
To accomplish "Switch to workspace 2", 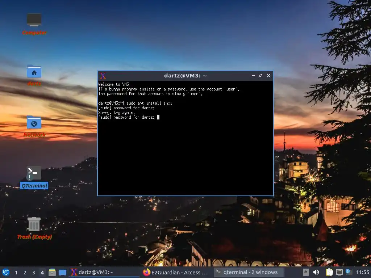I will [25, 273].
